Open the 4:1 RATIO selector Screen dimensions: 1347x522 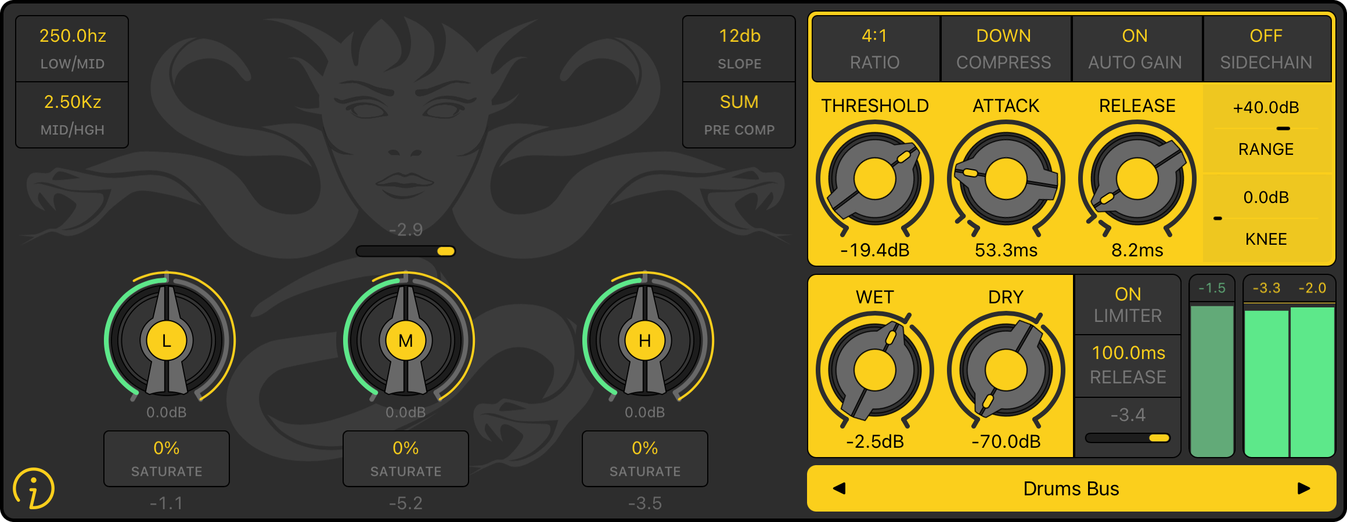(x=874, y=48)
